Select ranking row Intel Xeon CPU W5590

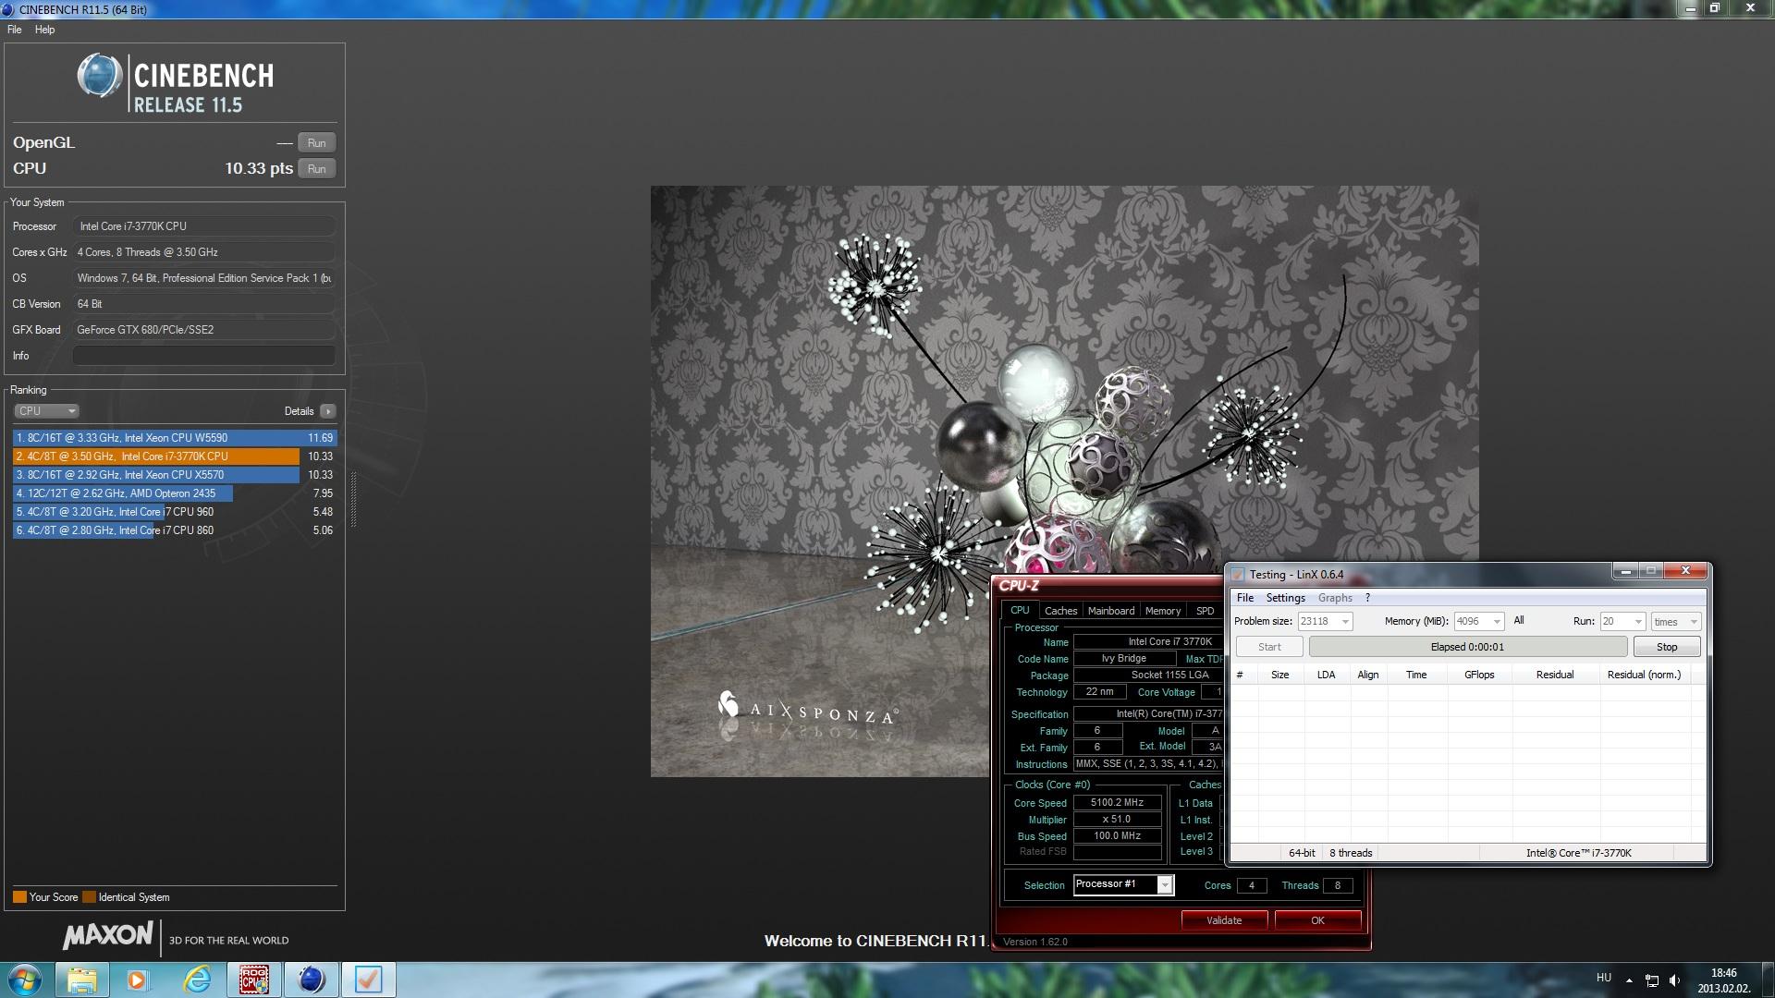pos(175,438)
